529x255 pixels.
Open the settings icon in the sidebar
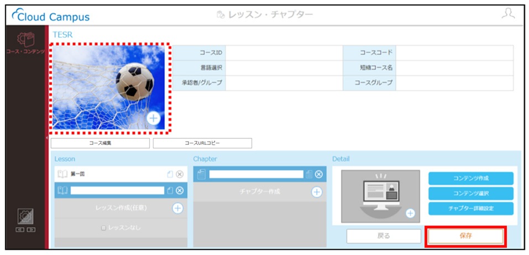coord(25,217)
